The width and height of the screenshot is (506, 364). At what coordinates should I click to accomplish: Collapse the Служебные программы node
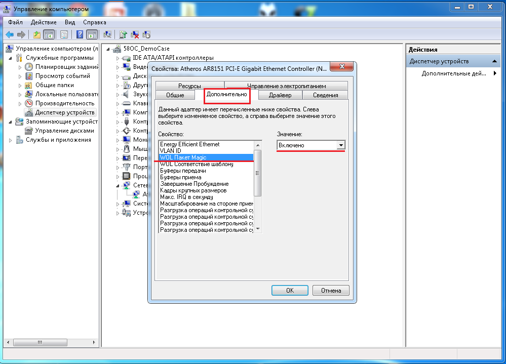[x=10, y=58]
